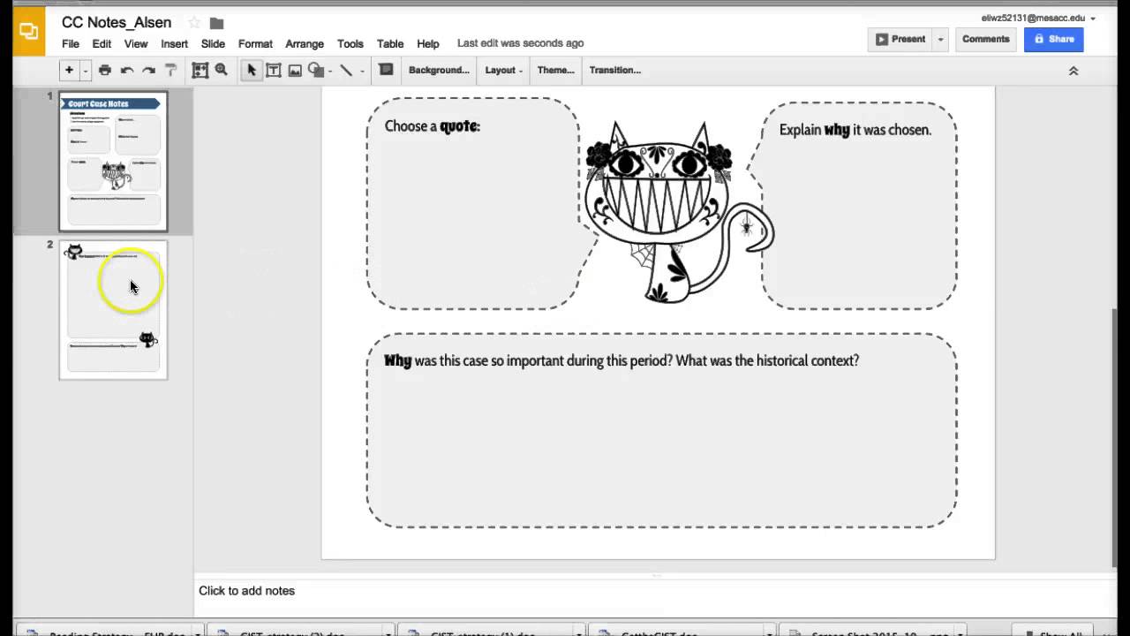1130x636 pixels.
Task: Open the Present options dropdown arrow
Action: click(x=940, y=39)
